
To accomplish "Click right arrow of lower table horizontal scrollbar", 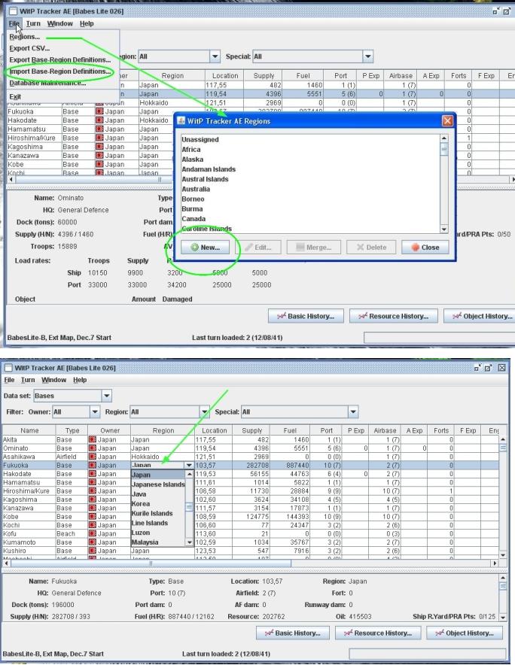I will coord(494,563).
